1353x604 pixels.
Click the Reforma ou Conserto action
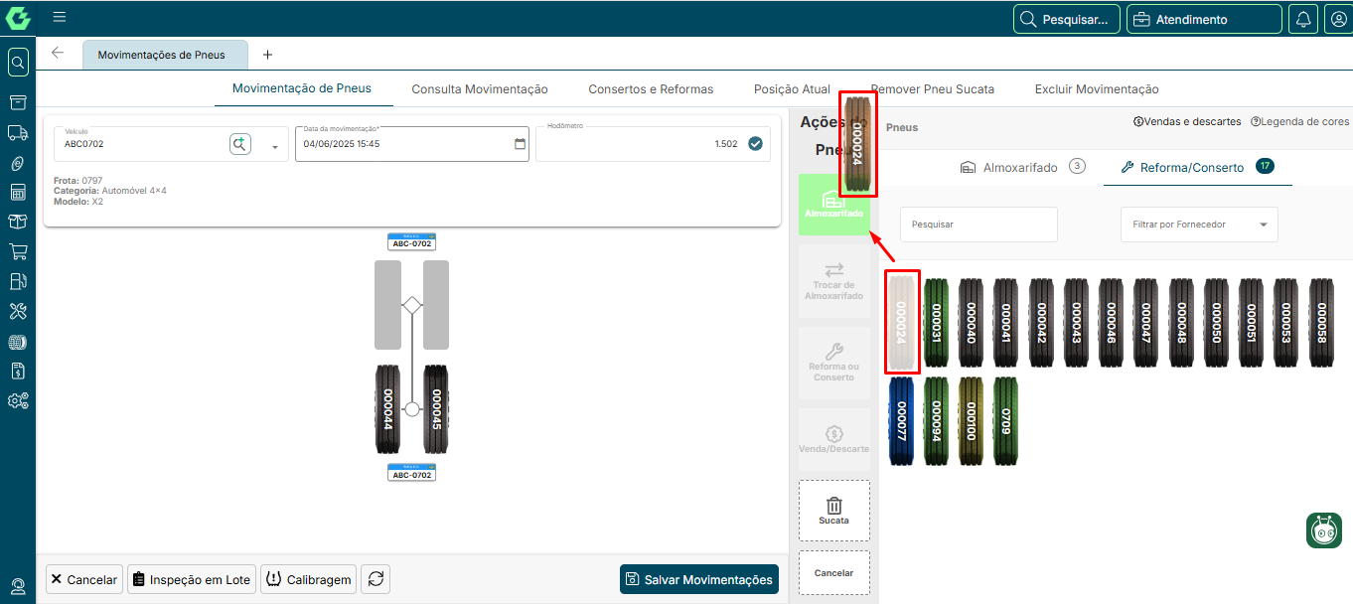[834, 364]
